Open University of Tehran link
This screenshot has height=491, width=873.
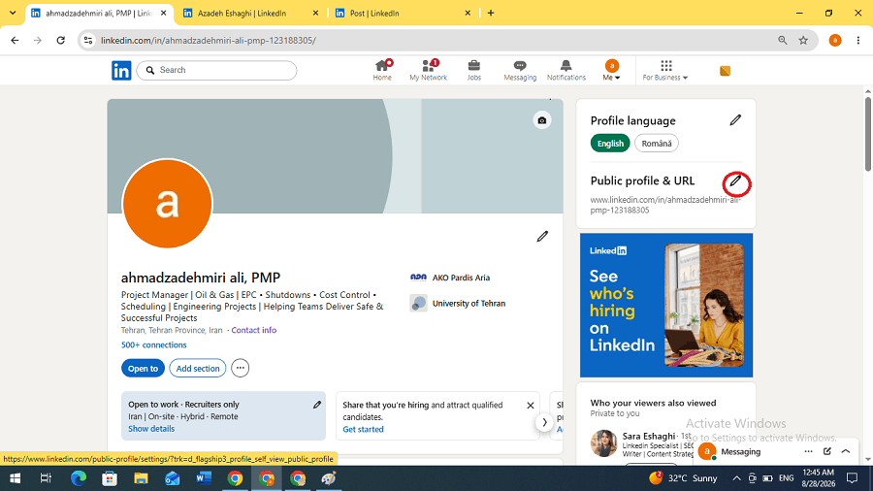pos(458,304)
